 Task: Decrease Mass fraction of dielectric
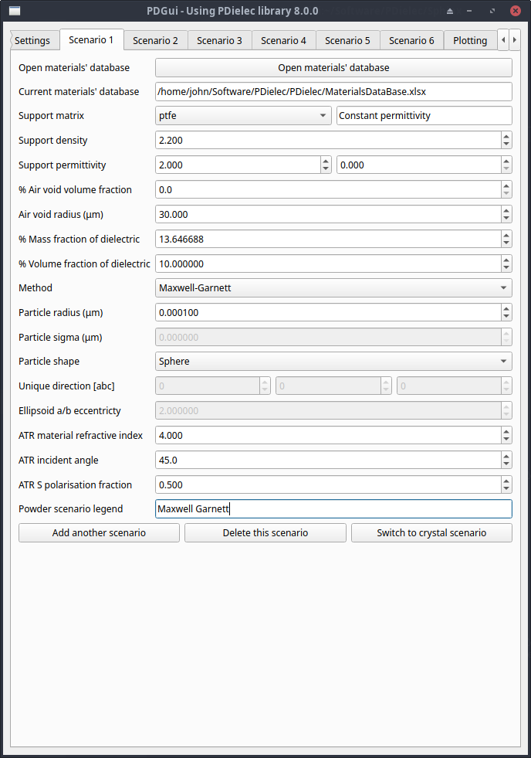point(506,243)
